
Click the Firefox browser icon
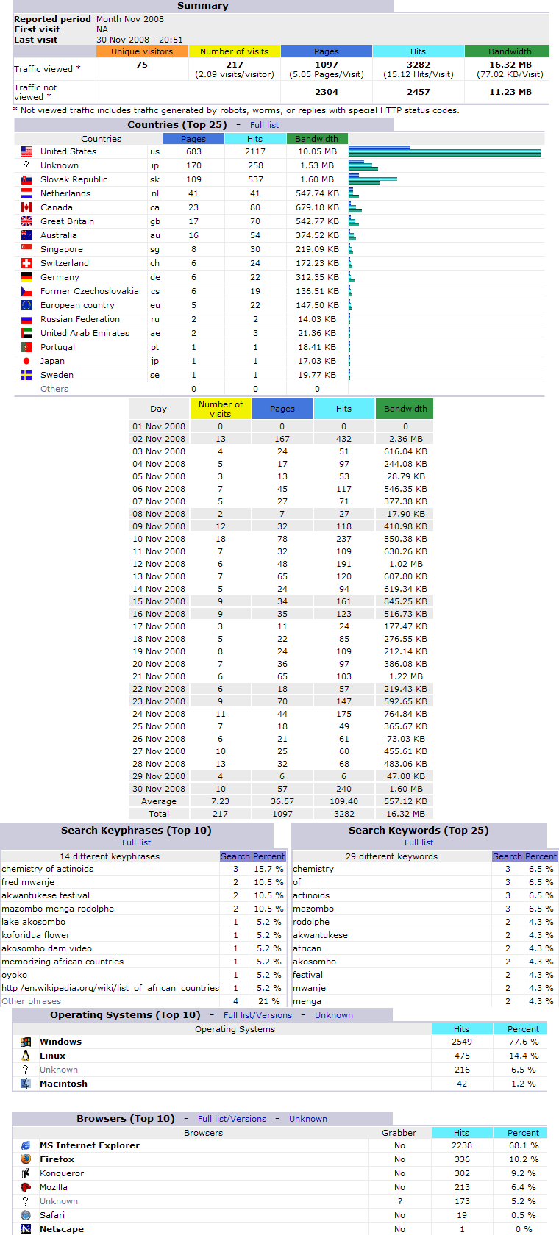(26, 1159)
